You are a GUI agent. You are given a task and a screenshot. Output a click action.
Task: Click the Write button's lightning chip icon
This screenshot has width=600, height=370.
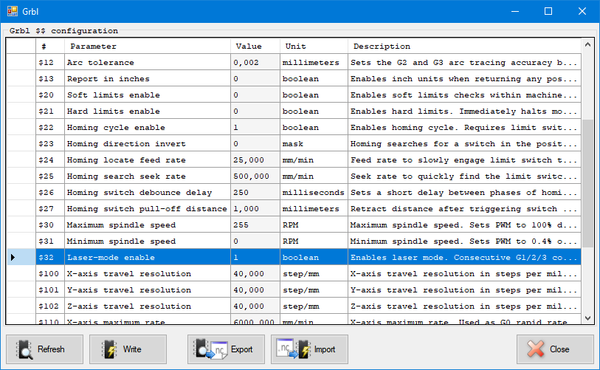pos(109,349)
